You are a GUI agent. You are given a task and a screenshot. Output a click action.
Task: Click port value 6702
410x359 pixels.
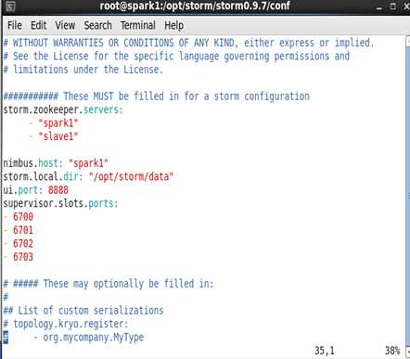(23, 244)
